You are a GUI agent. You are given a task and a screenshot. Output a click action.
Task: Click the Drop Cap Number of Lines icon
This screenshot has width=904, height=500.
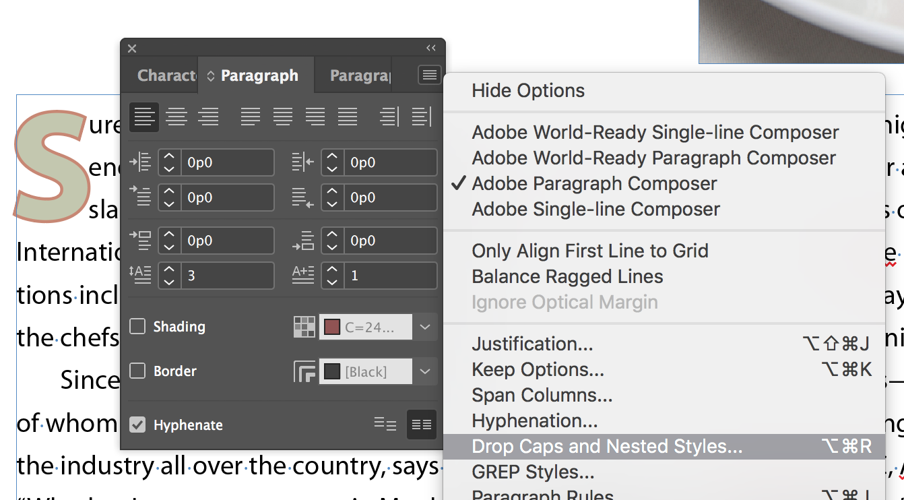(x=140, y=276)
